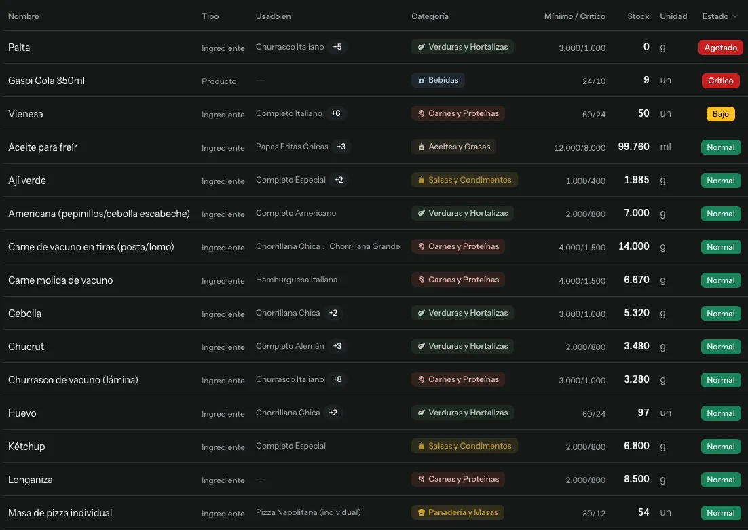Click the leaf icon in the Huevo row
Image resolution: width=748 pixels, height=530 pixels.
click(422, 413)
